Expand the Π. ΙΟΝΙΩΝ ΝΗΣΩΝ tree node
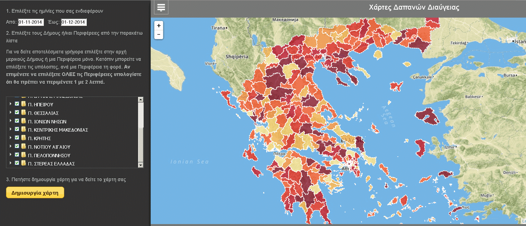The height and width of the screenshot is (226, 526). pos(11,121)
